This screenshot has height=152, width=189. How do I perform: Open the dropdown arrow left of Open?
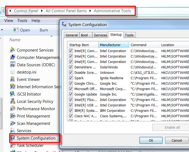coord(2,30)
